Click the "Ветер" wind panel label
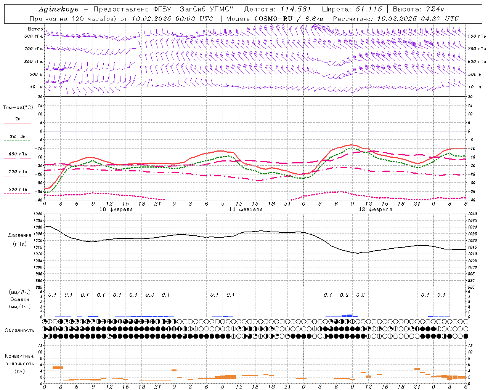Viewport: 488px width, 390px height. (x=35, y=29)
